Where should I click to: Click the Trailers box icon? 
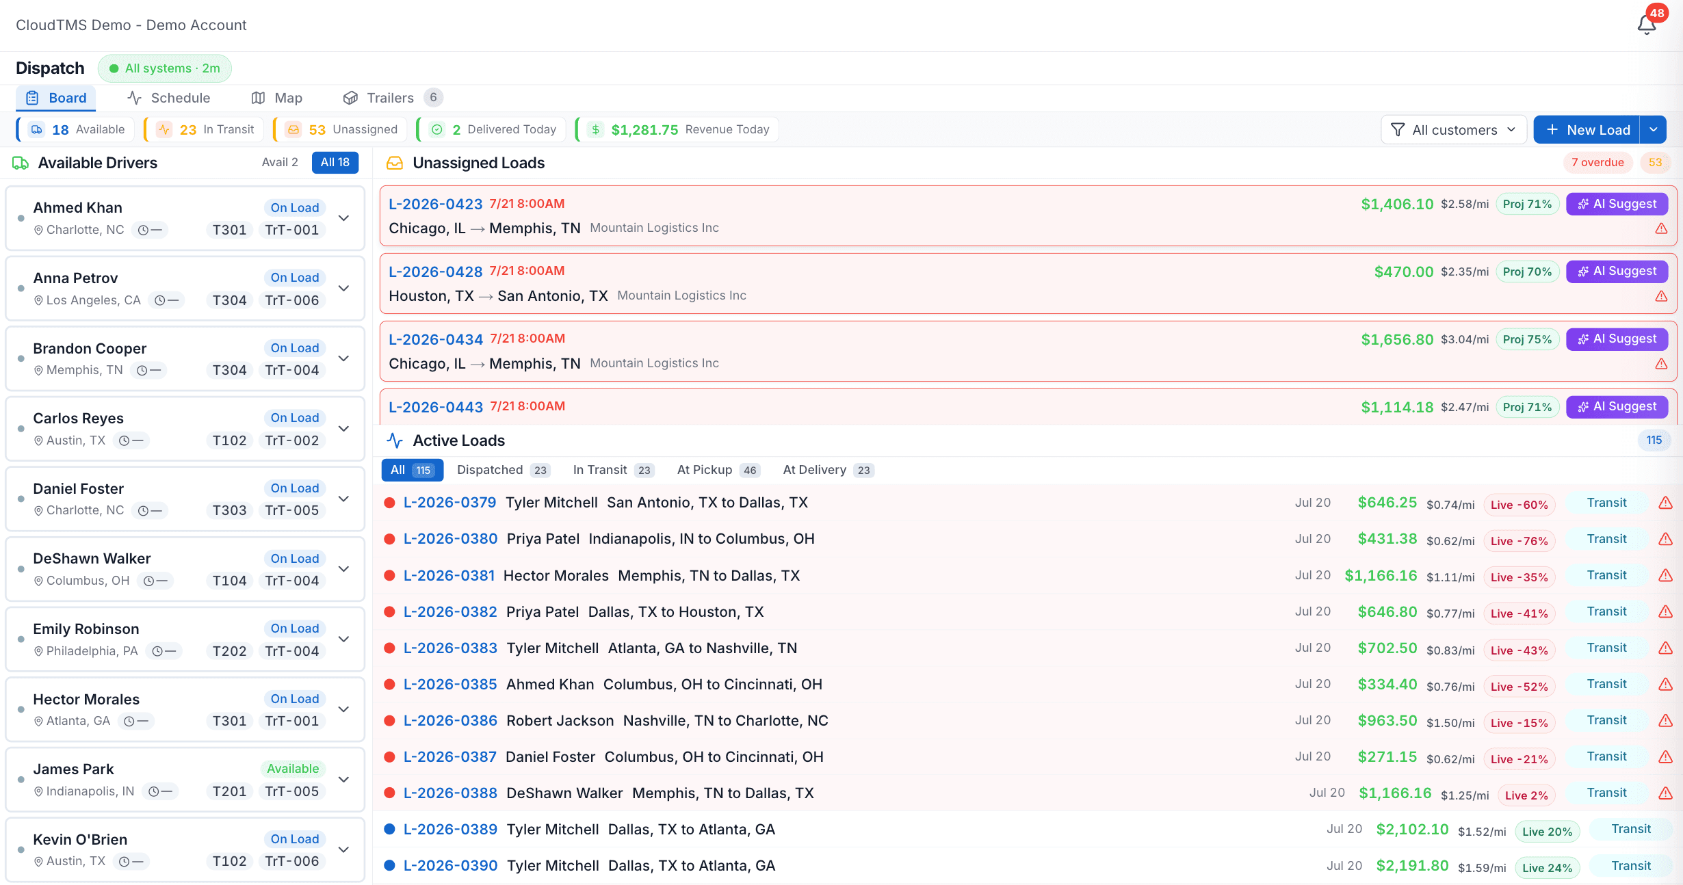[x=350, y=98]
